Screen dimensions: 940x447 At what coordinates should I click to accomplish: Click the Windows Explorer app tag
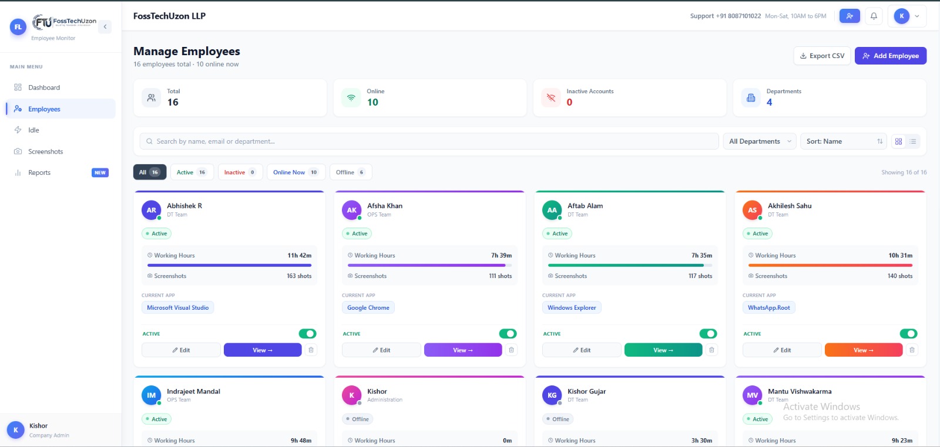572,307
